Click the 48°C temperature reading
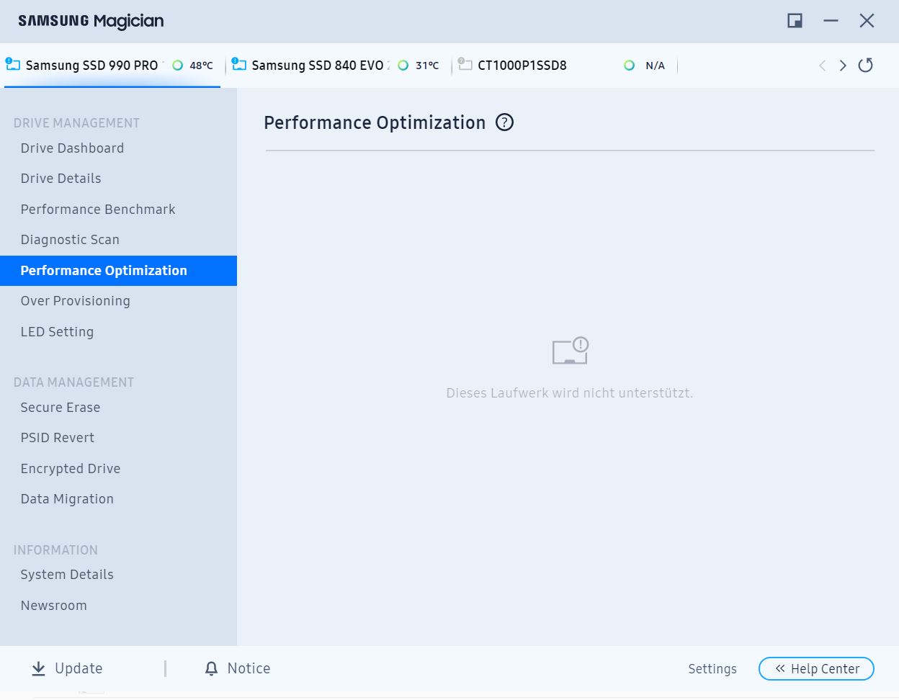This screenshot has height=700, width=899. coord(202,66)
